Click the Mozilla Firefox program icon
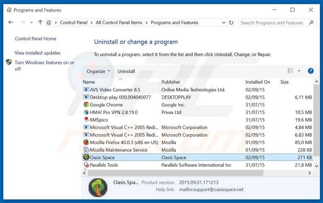This screenshot has width=323, height=203. coord(86,142)
